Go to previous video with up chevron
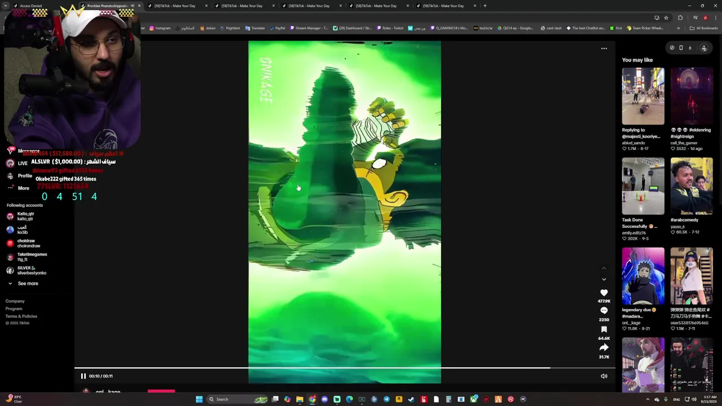Image resolution: width=722 pixels, height=406 pixels. pyautogui.click(x=604, y=268)
